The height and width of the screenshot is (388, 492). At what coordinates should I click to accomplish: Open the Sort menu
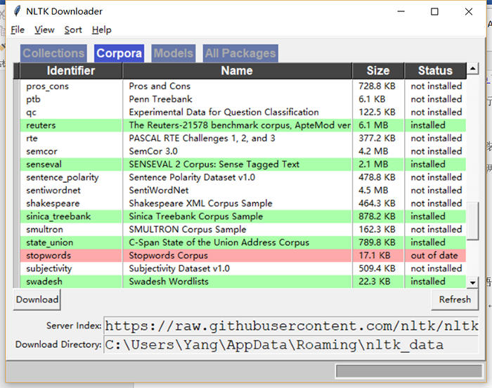click(73, 30)
